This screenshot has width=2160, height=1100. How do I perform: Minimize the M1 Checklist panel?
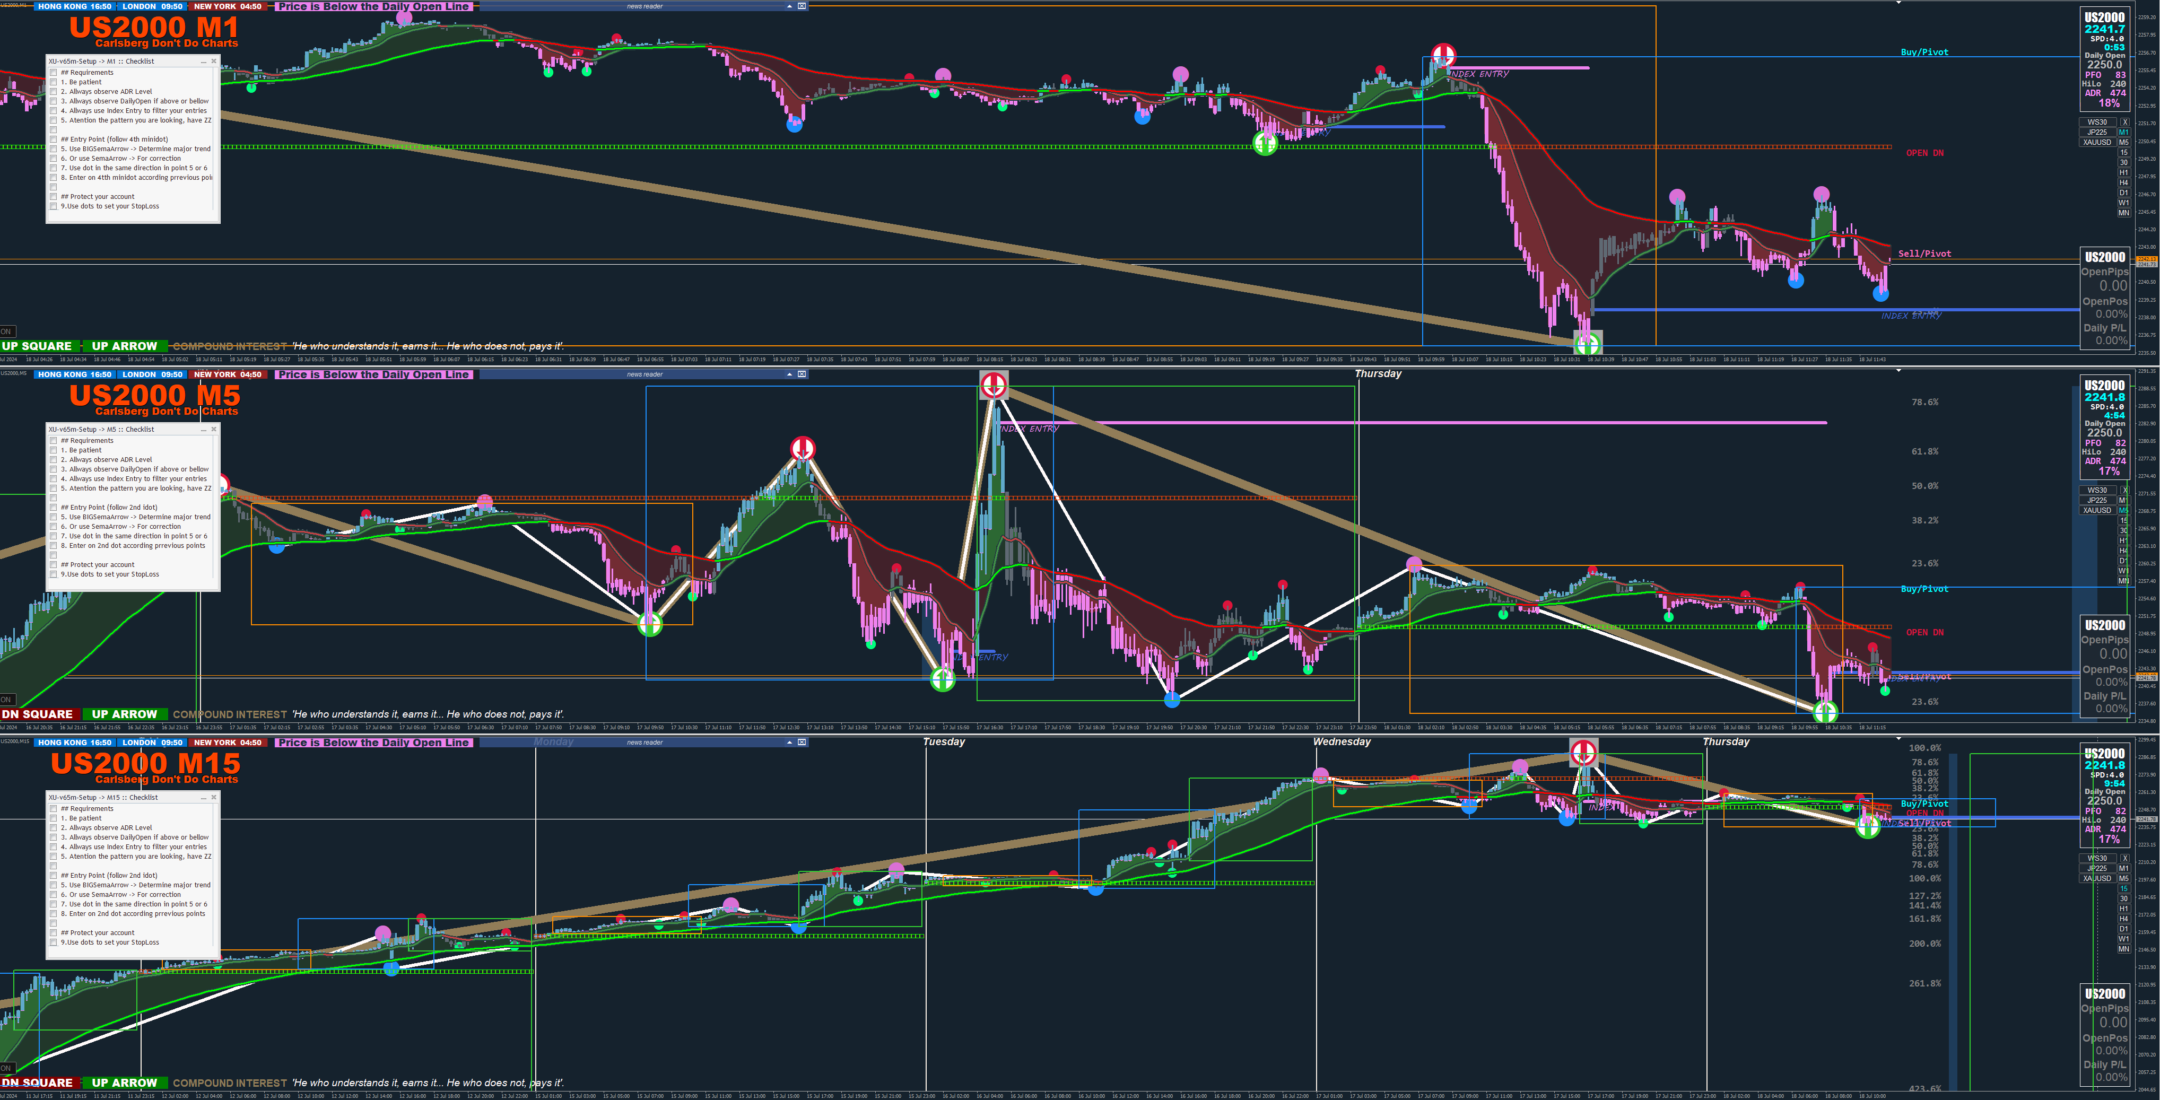[203, 61]
